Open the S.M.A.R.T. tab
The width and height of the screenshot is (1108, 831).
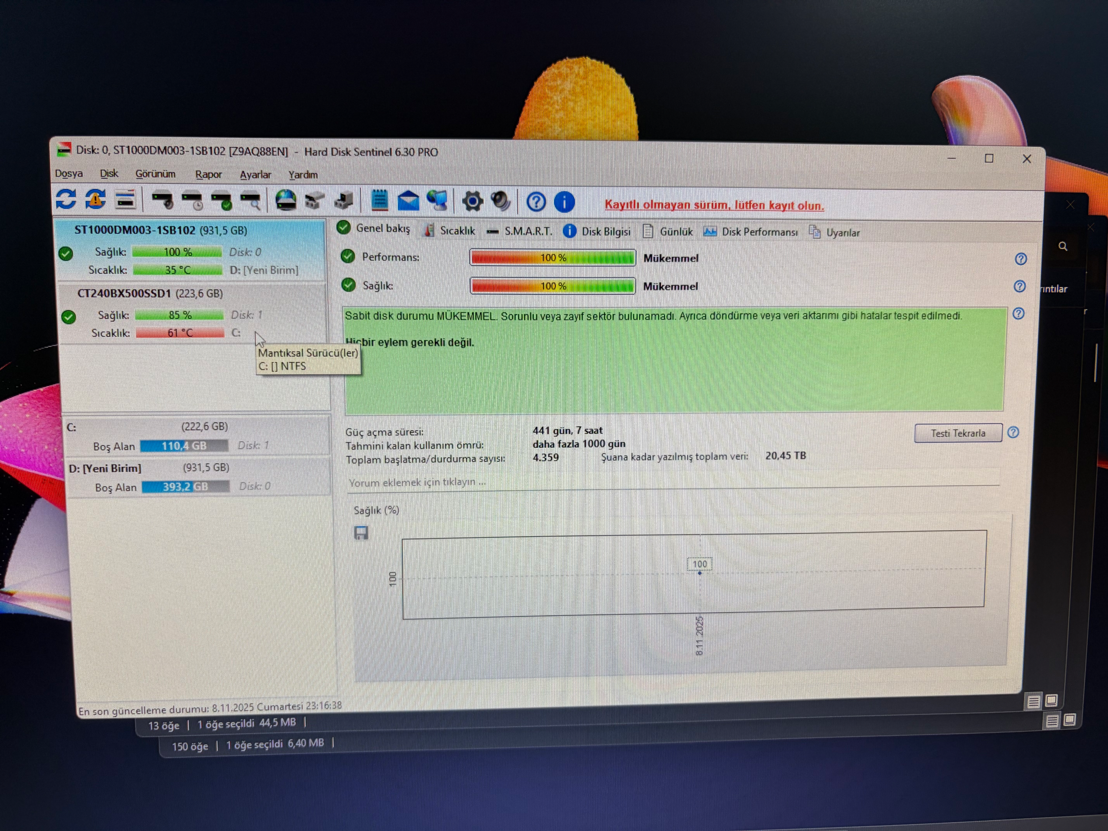pyautogui.click(x=520, y=231)
